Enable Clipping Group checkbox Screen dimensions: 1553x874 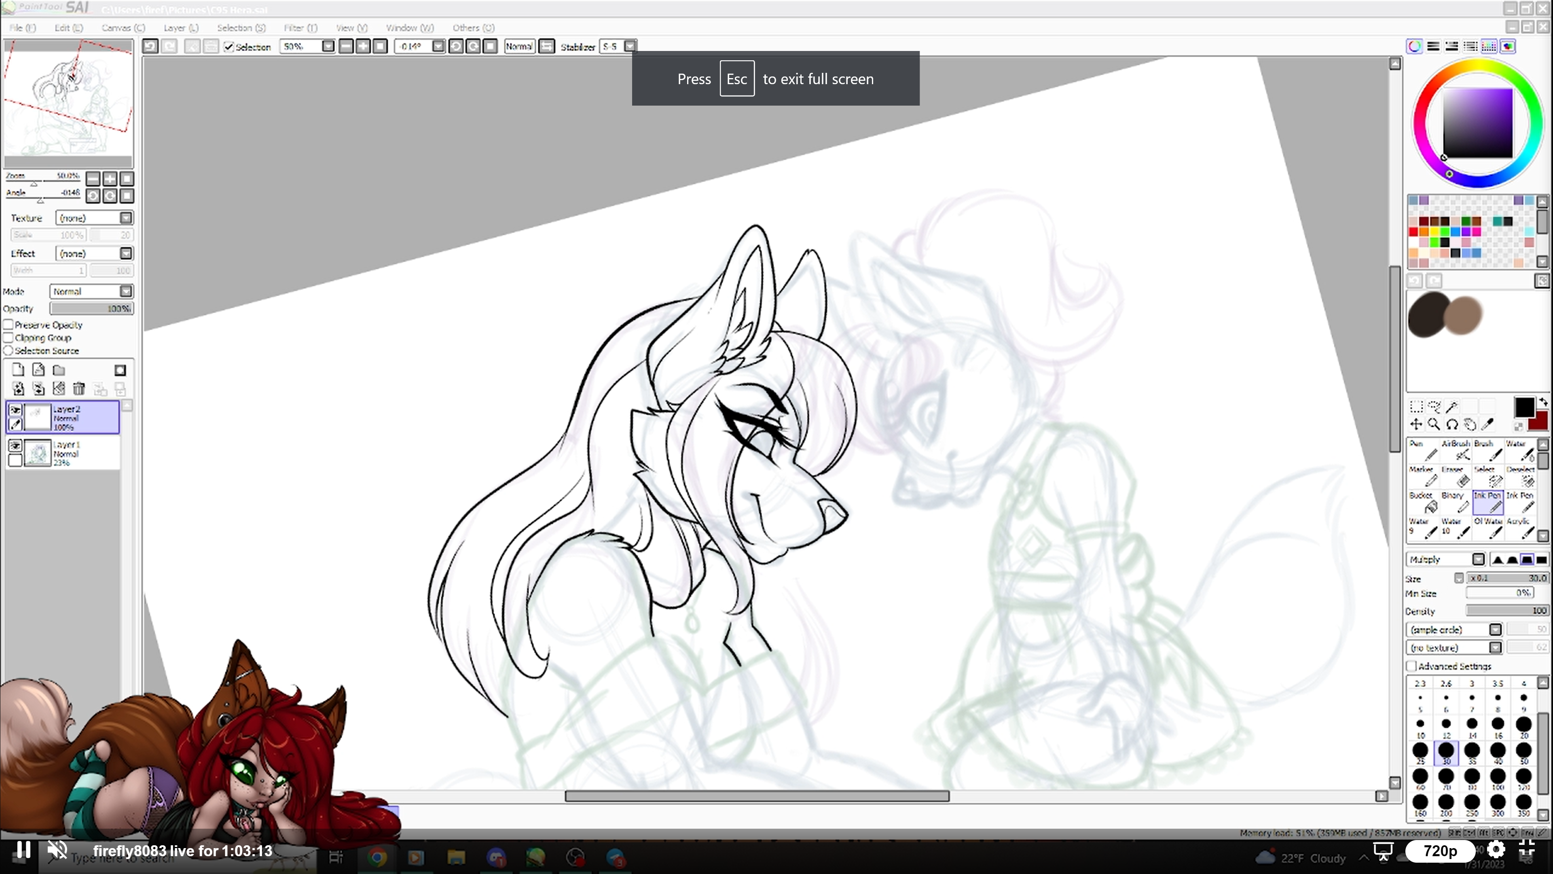click(8, 338)
